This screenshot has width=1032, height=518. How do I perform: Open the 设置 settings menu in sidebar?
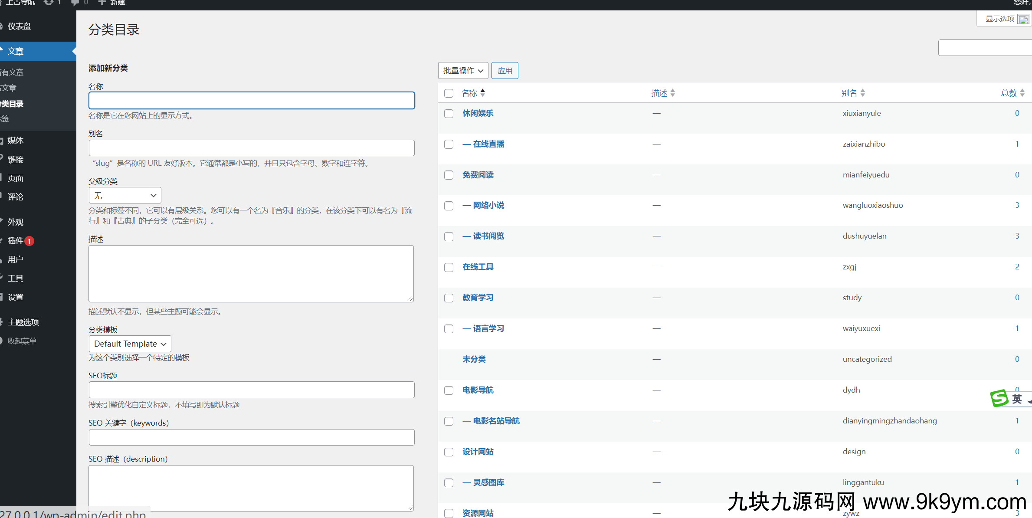[x=15, y=297]
